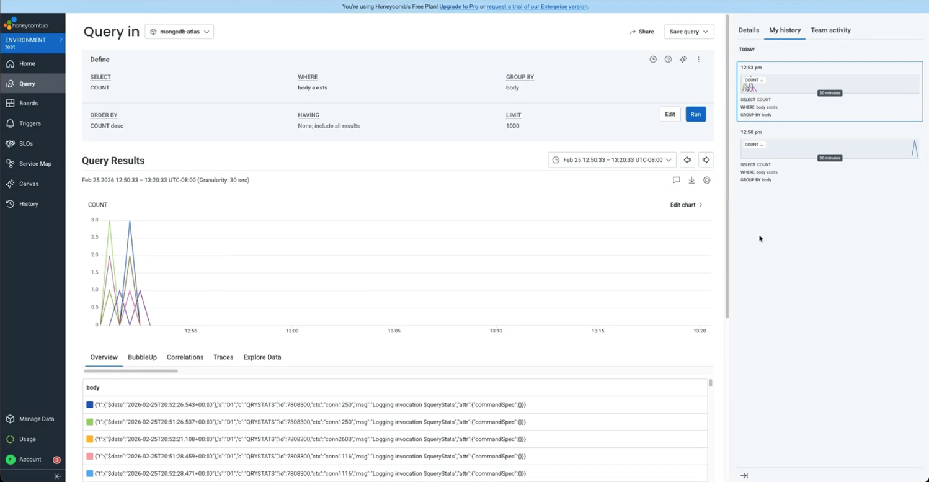The height and width of the screenshot is (482, 929).
Task: Open query help question-mark icon
Action: pyautogui.click(x=668, y=60)
